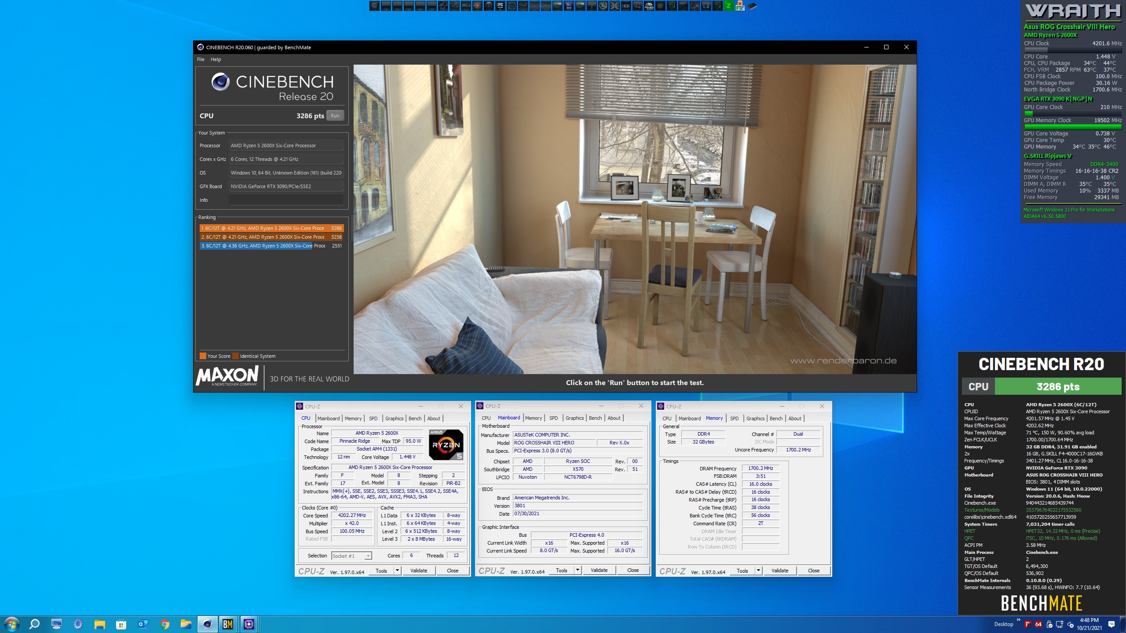1126x633 pixels.
Task: Open the notification center icon
Action: (1111, 624)
